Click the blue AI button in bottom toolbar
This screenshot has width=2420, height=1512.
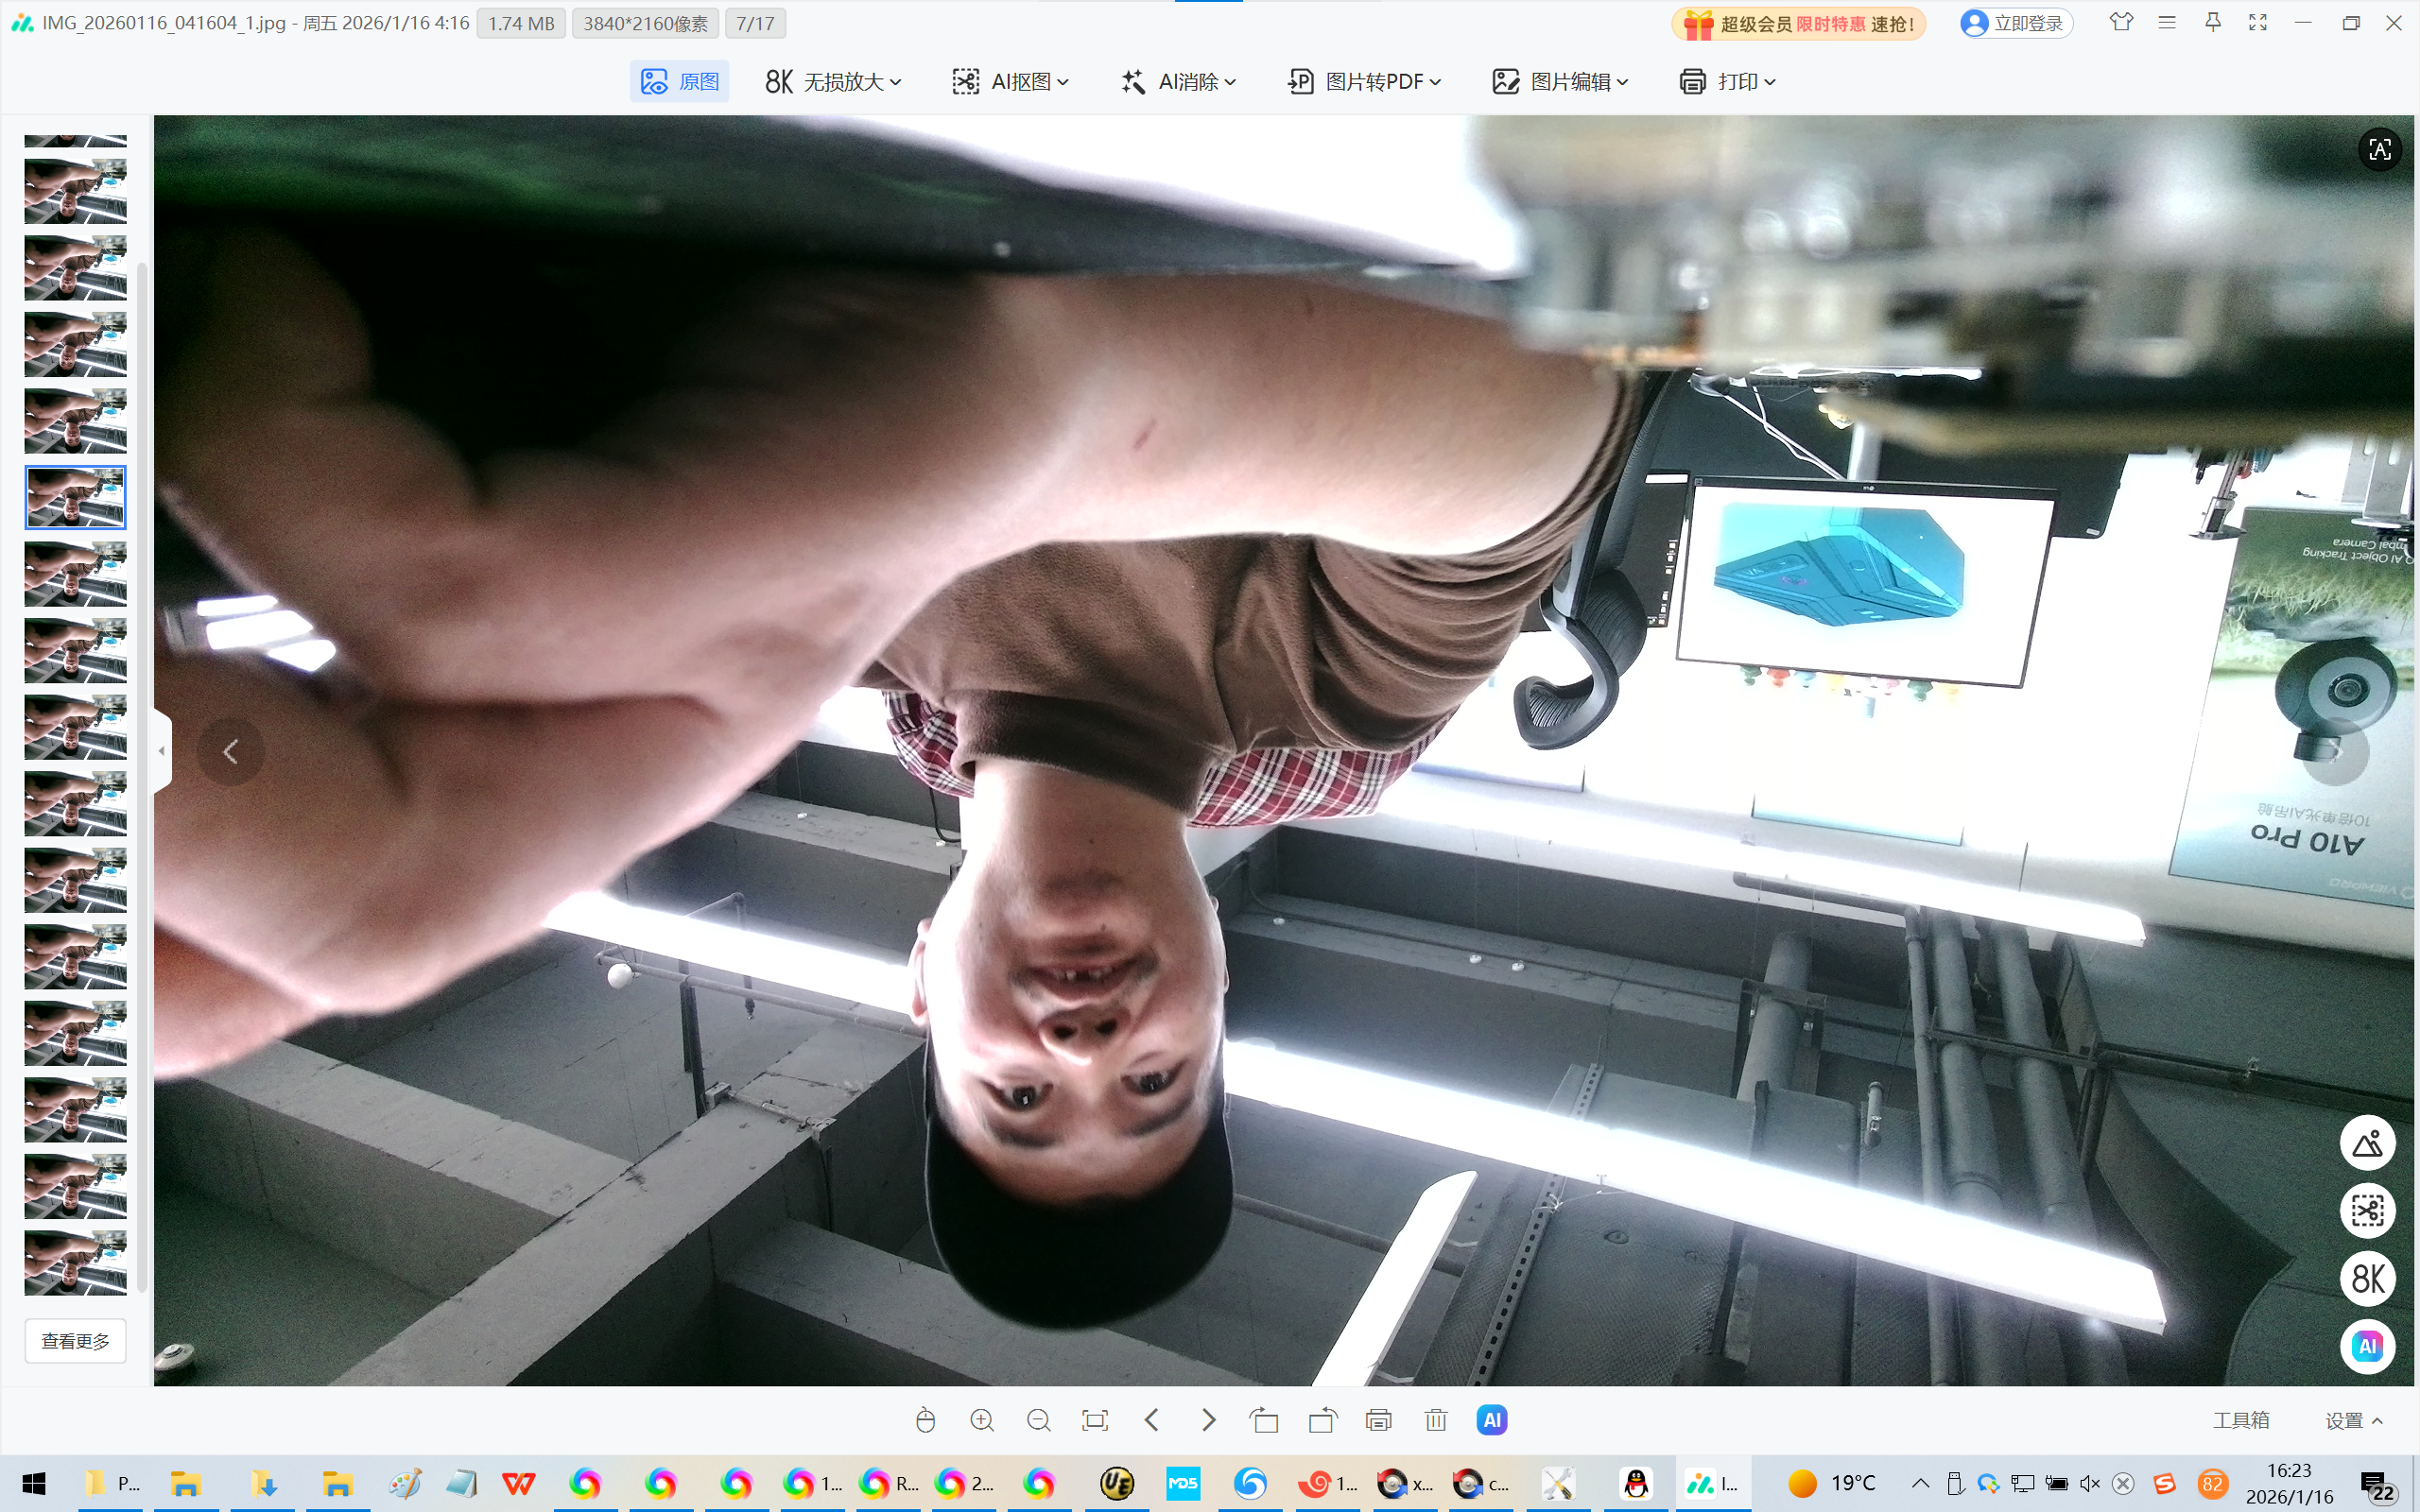point(1492,1420)
